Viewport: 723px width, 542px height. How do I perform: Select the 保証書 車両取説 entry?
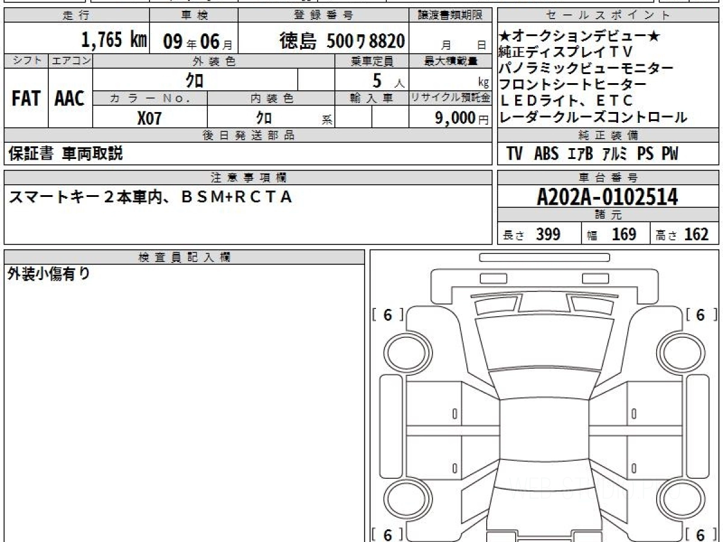[65, 154]
